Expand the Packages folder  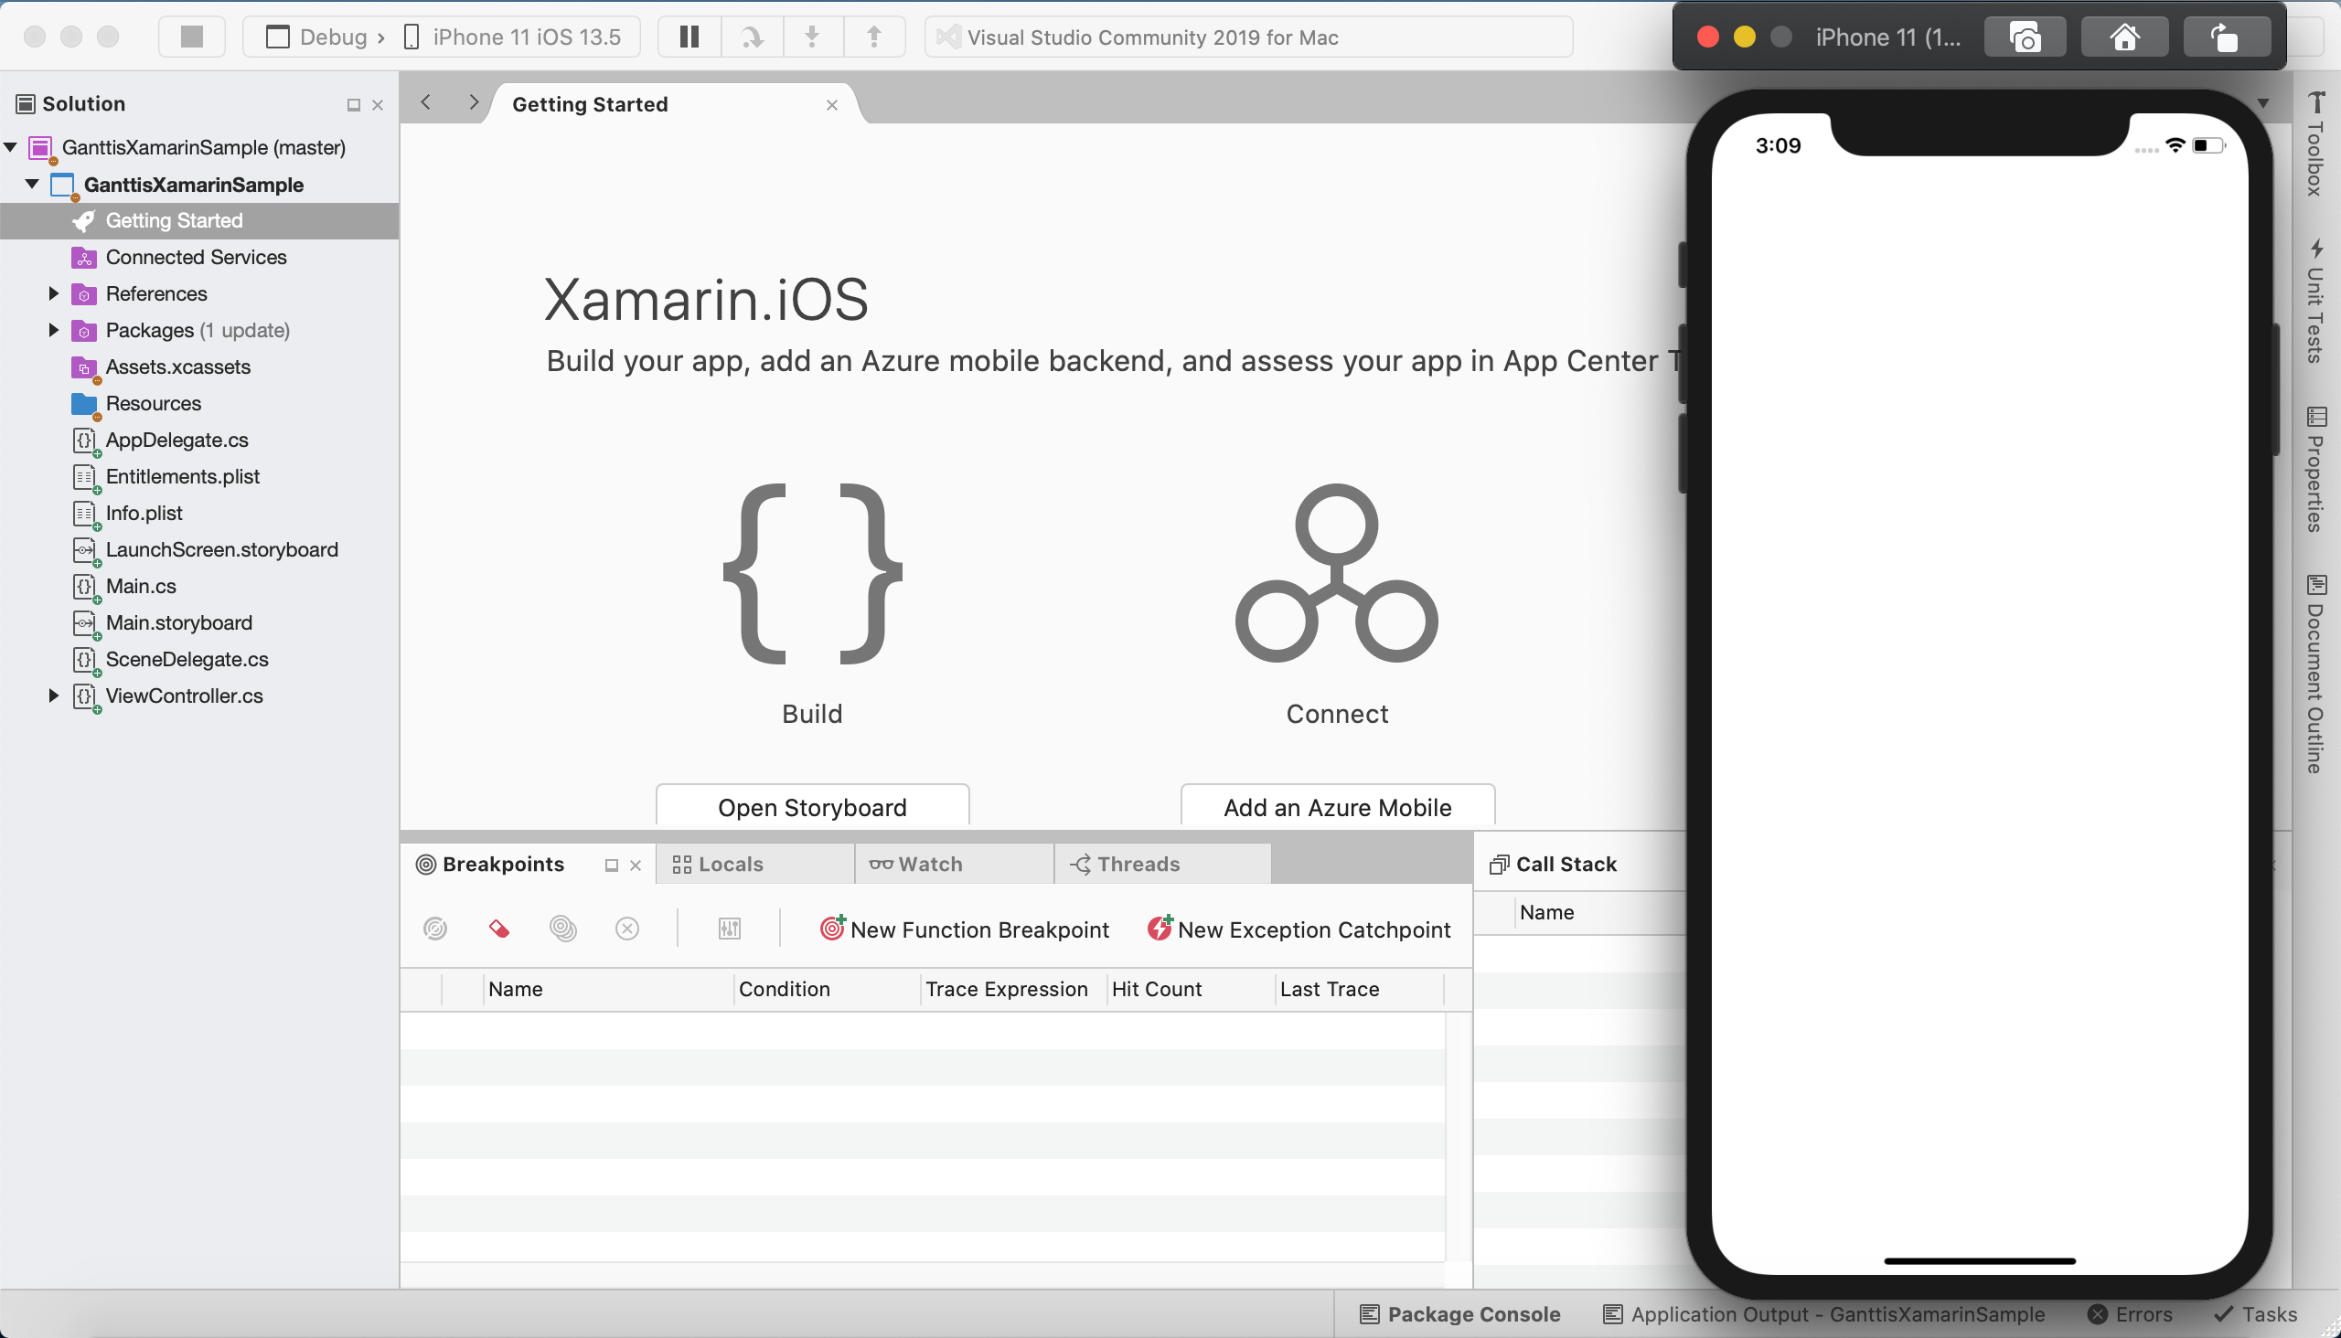pyautogui.click(x=53, y=330)
